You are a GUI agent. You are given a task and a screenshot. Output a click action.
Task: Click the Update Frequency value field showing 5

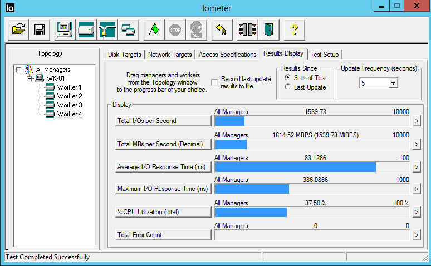[x=374, y=83]
